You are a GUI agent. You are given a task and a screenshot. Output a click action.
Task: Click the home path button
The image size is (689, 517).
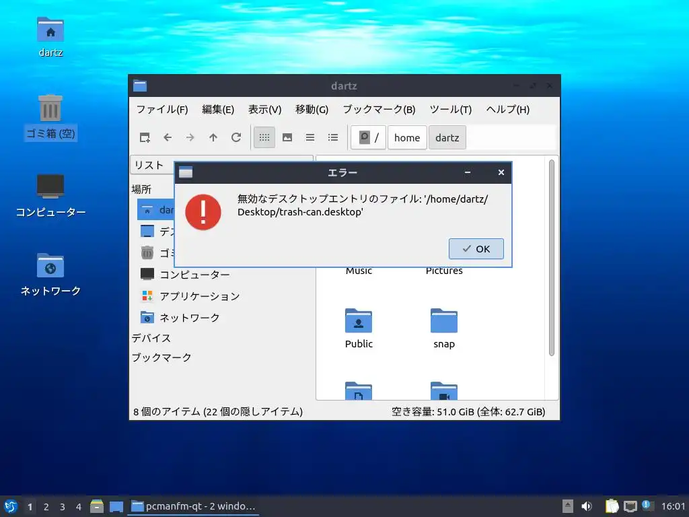(407, 137)
